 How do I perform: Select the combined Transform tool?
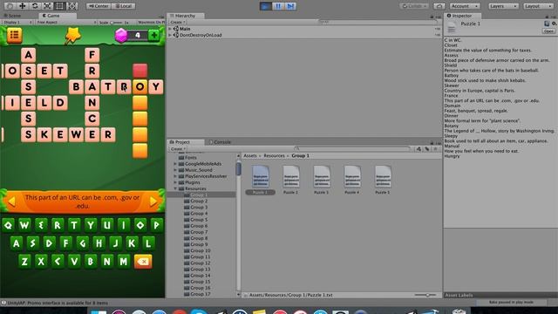click(72, 6)
